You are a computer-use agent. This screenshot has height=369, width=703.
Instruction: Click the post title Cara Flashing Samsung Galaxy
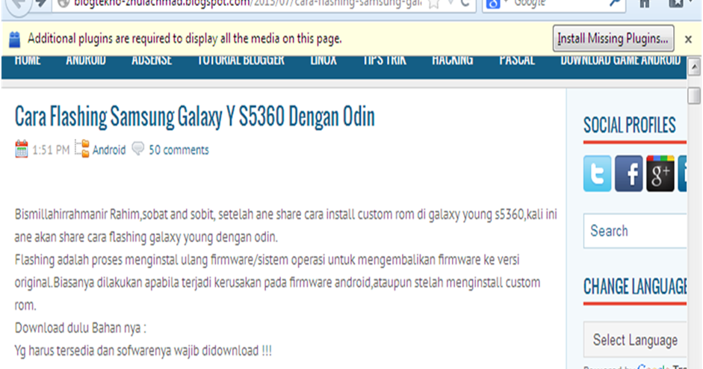point(194,117)
